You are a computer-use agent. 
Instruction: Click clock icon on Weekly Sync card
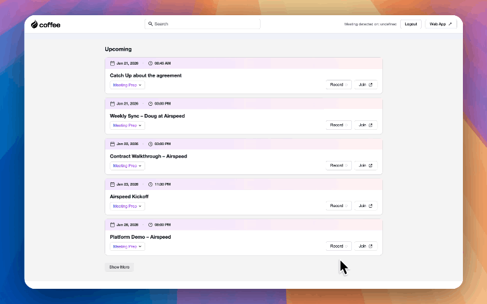[150, 104]
